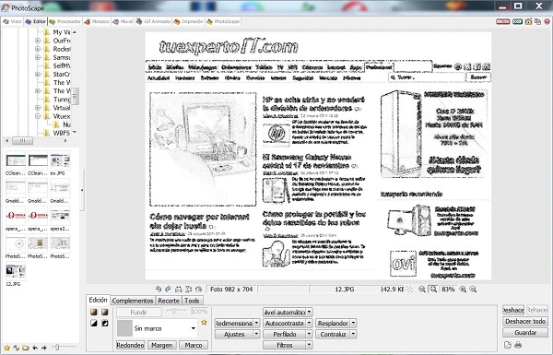
Task: Click the negative invert effect icon
Action: pos(105,323)
